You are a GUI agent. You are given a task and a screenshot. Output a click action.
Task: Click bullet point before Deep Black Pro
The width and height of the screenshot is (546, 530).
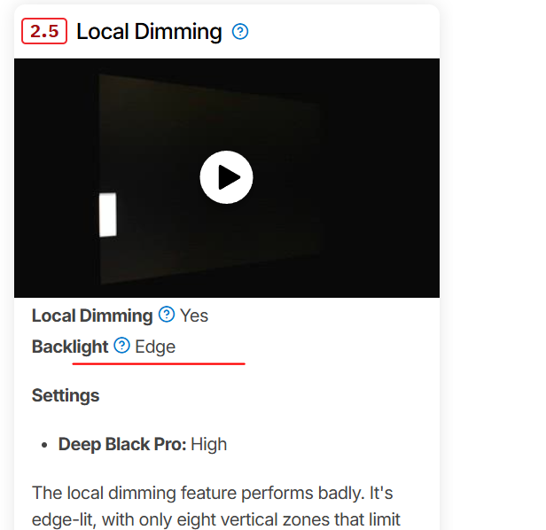pyautogui.click(x=44, y=445)
